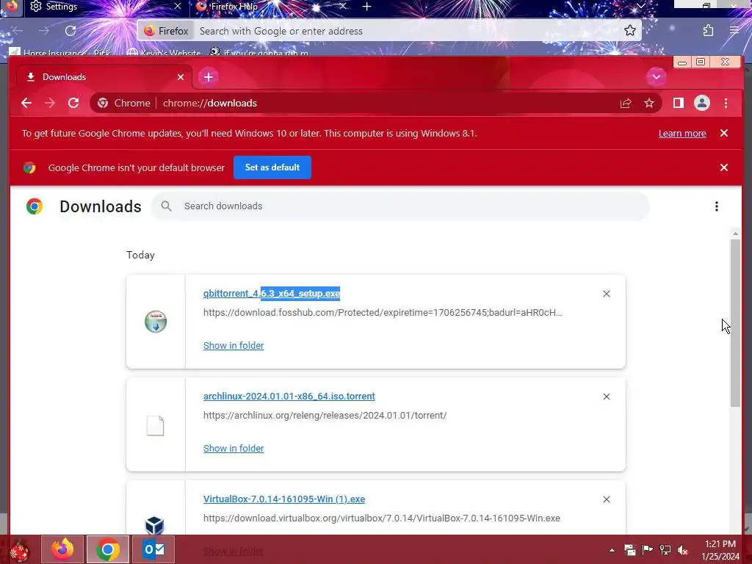Viewport: 752px width, 564px height.
Task: Remove archlinux torrent from the downloads list
Action: (606, 397)
